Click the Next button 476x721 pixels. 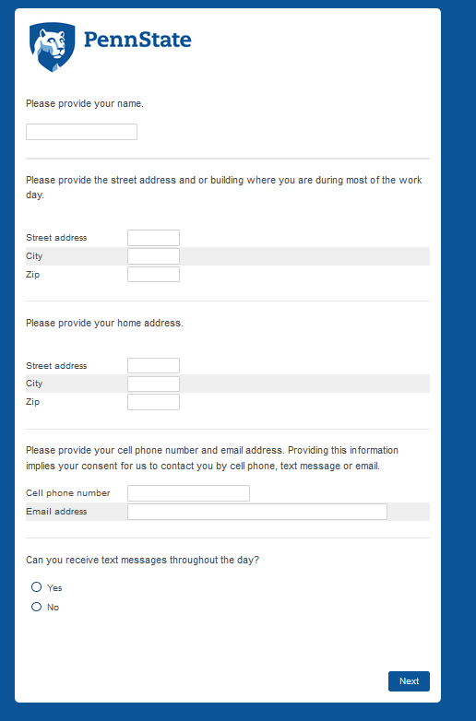coord(409,681)
